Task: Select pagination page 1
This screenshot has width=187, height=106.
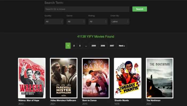Action: click(x=68, y=46)
